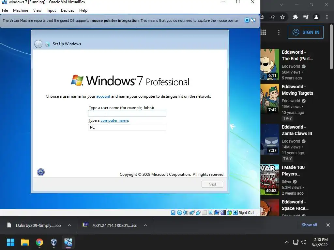Viewport: 334px width, 250px height.
Task: Expand options for Dakirby309-Simply ico download
Action: pyautogui.click(x=69, y=225)
